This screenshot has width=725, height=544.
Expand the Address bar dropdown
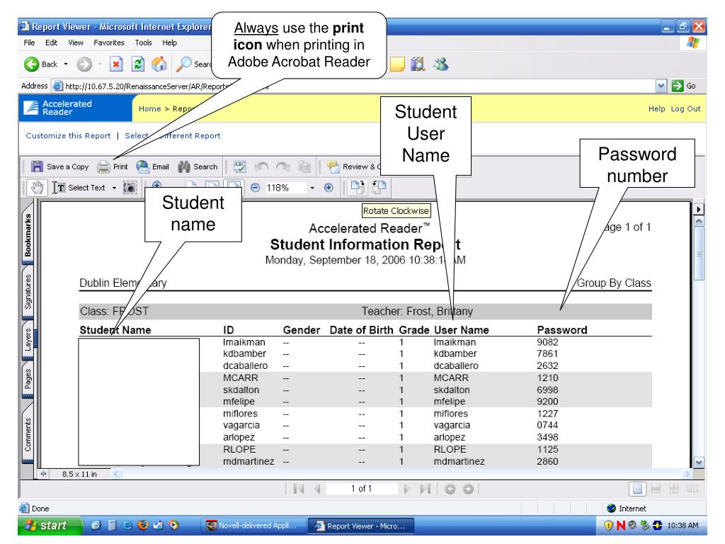pos(661,86)
